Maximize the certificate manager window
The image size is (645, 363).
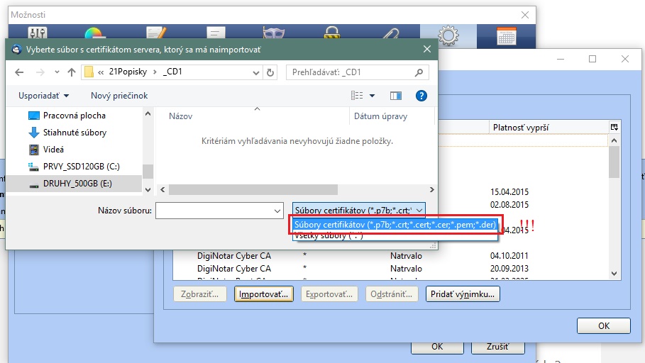pos(592,59)
